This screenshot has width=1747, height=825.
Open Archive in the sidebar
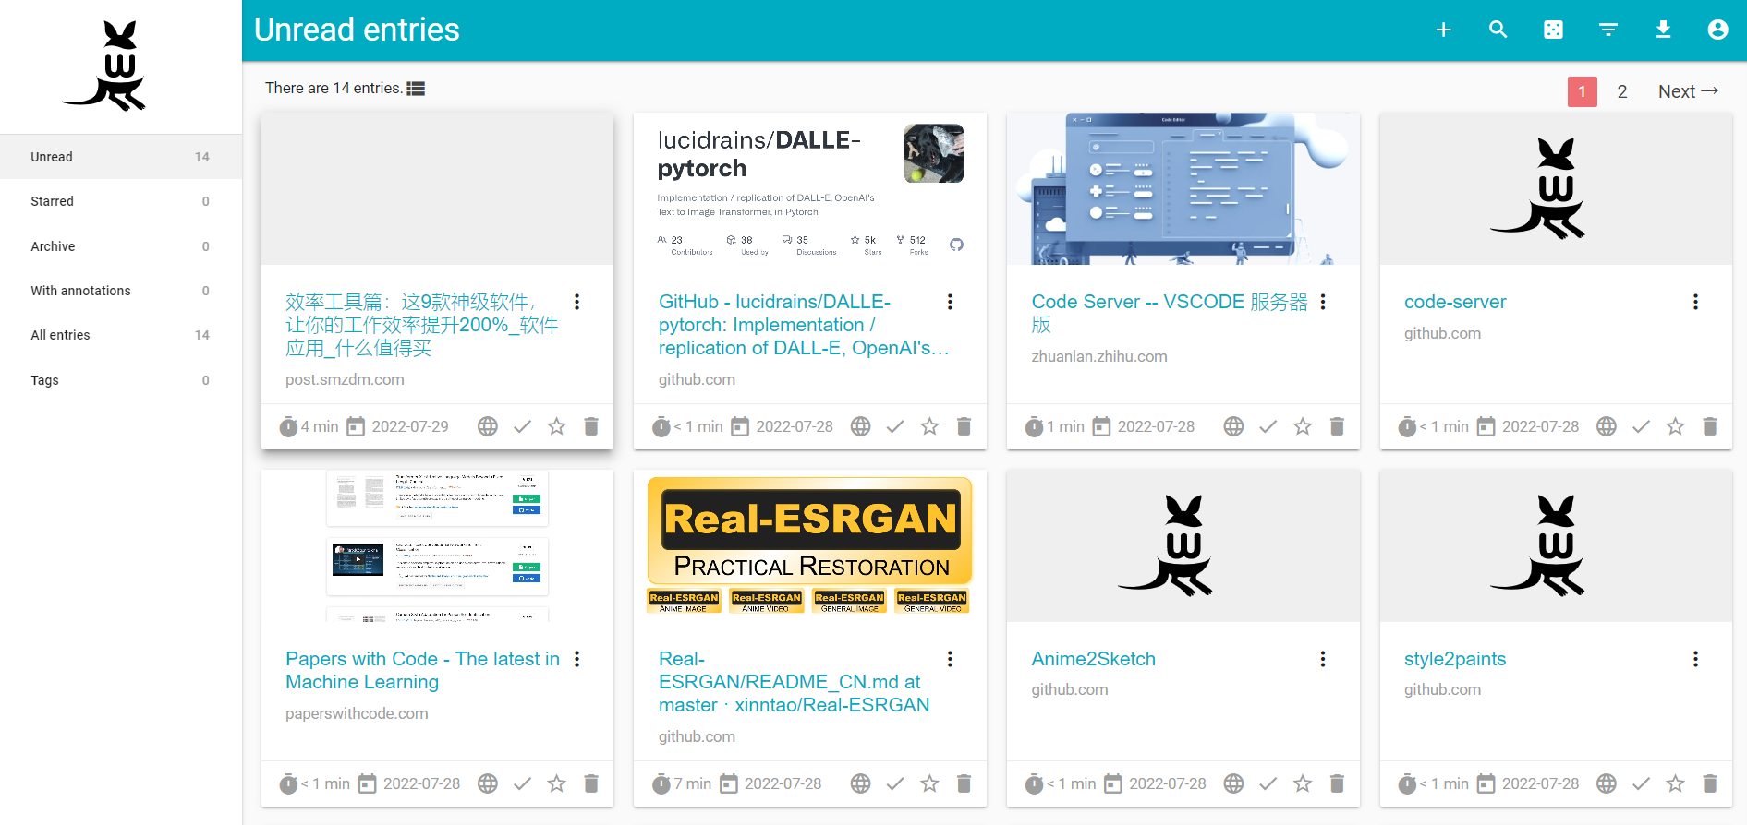[121, 246]
